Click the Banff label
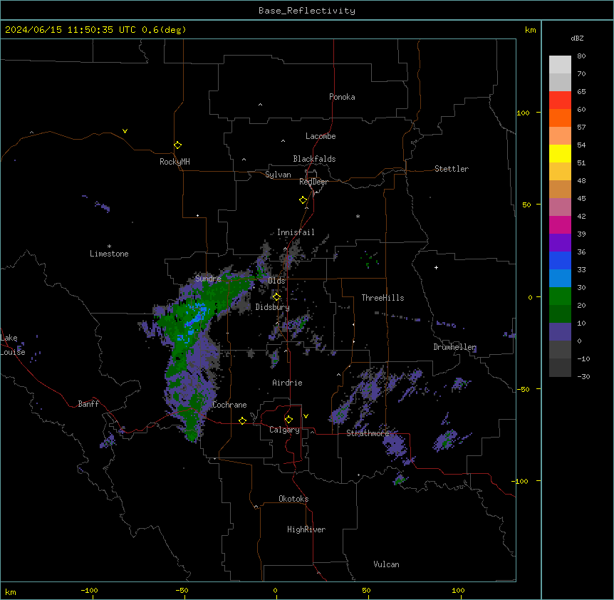 pos(88,404)
